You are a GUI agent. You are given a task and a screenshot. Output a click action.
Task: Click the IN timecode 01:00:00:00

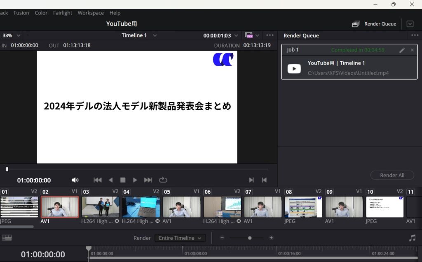tap(24, 45)
